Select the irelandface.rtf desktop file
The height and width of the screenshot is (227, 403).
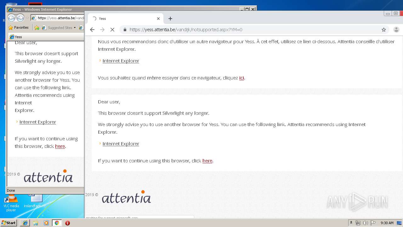(x=35, y=201)
